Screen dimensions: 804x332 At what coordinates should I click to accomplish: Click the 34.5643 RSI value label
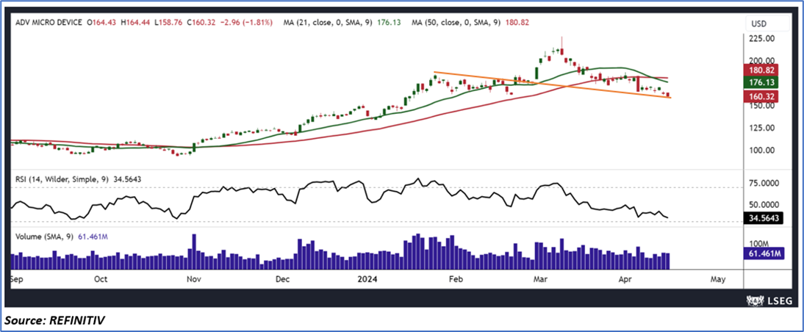(764, 218)
